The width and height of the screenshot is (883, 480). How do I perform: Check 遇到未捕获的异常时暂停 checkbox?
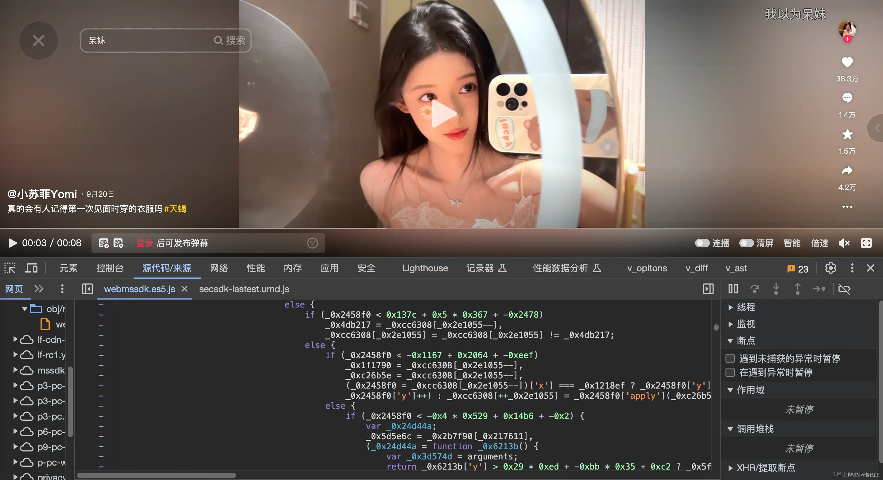(730, 358)
